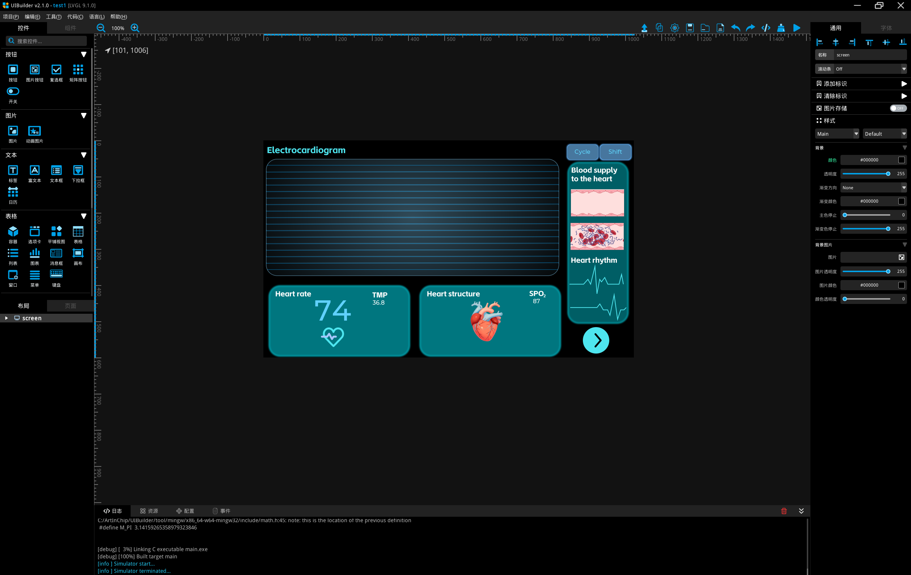The image size is (911, 575).
Task: Open the scrollbar Off dropdown
Action: (870, 69)
